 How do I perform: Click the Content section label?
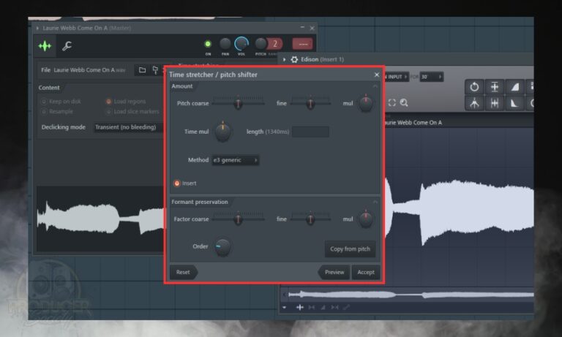tap(49, 88)
